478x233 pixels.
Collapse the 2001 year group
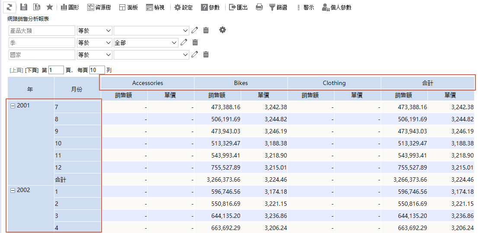coord(13,106)
